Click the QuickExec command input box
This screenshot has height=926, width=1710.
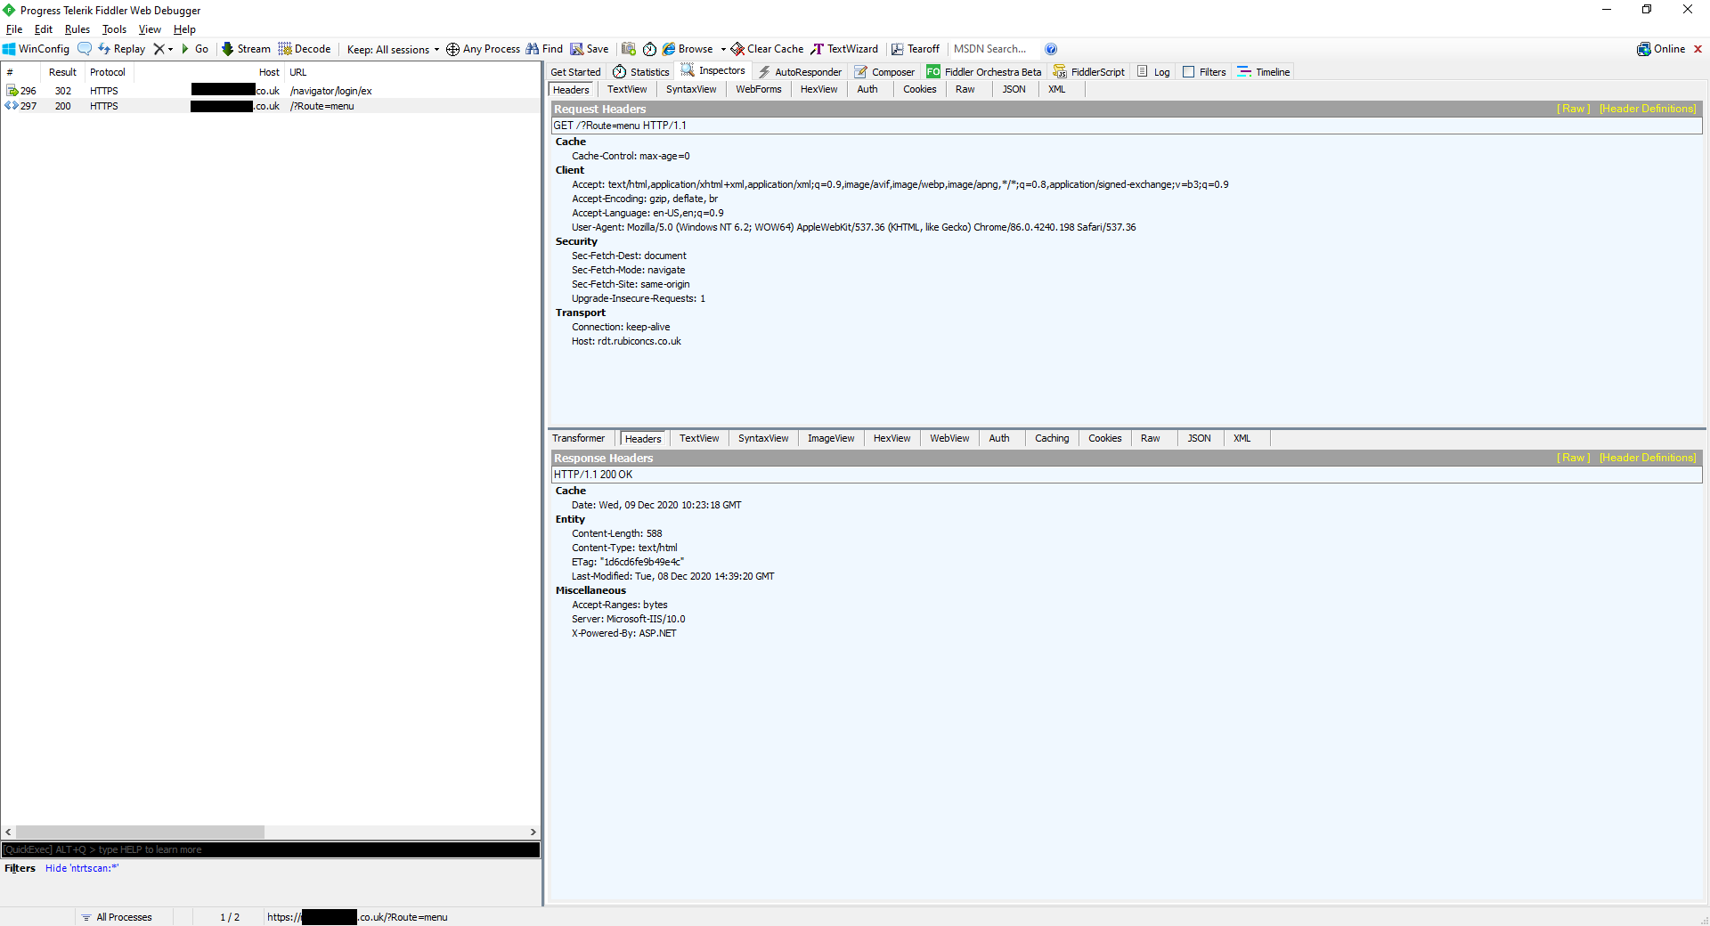(x=271, y=849)
